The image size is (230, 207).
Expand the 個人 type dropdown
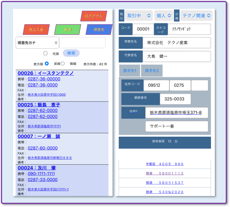(164, 16)
